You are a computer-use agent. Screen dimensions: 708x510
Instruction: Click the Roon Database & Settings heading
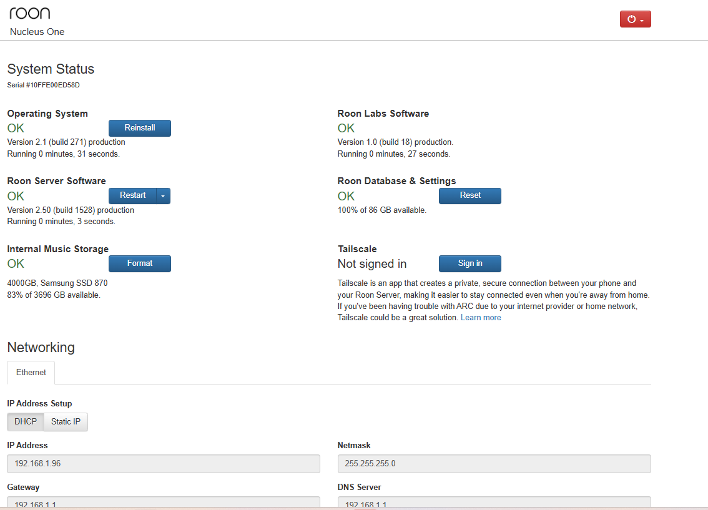397,181
